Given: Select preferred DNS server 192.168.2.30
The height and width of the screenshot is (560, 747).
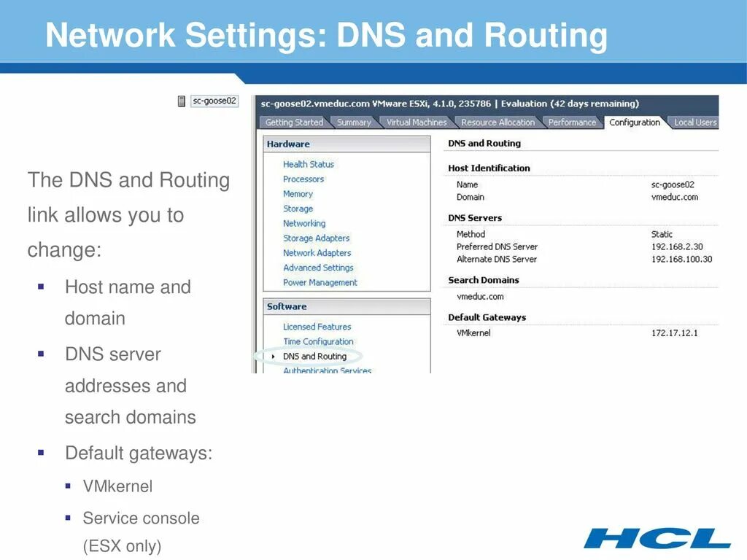Looking at the screenshot, I should point(677,246).
